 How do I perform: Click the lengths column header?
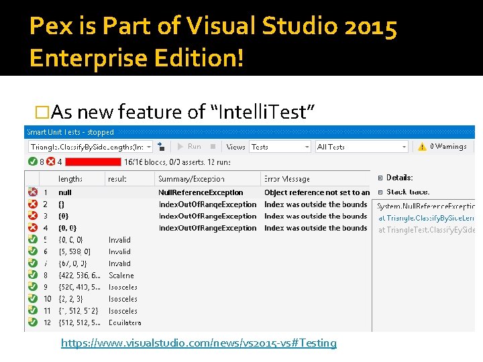pos(70,179)
